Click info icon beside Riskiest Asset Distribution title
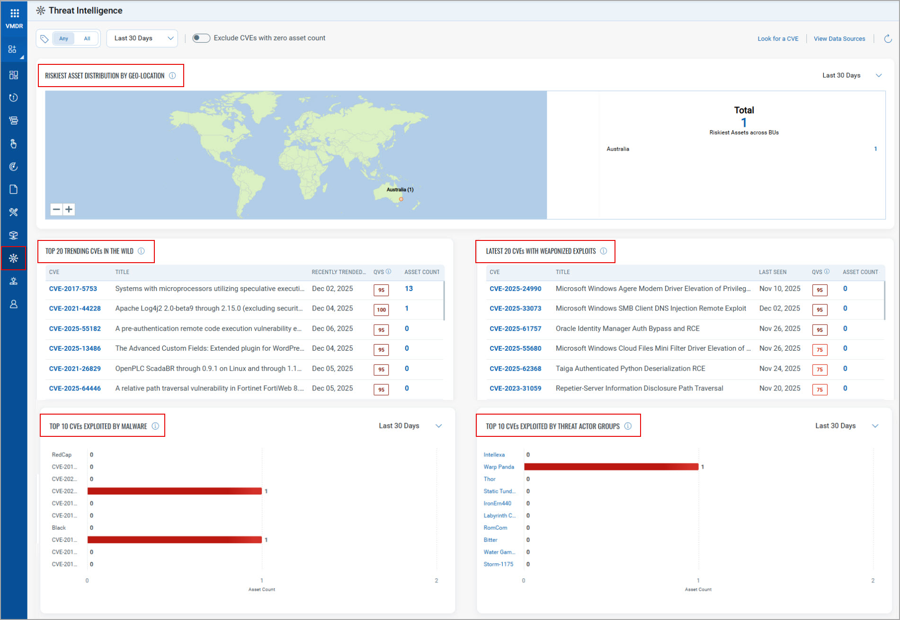The image size is (900, 620). click(172, 76)
